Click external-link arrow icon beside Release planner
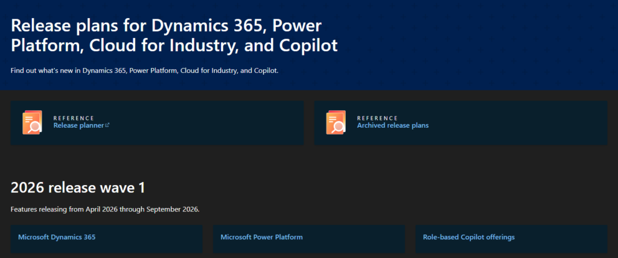The width and height of the screenshot is (618, 258). tap(107, 125)
